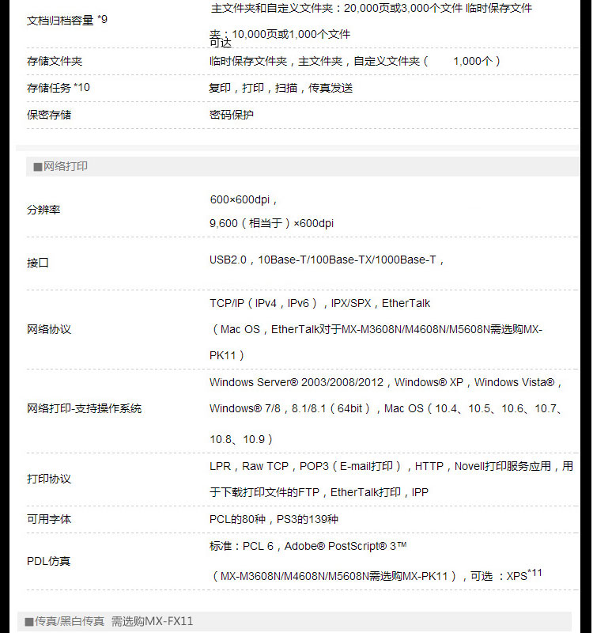This screenshot has height=633, width=593.
Task: Click the 10,000页或1,000个文件 line
Action: (280, 35)
